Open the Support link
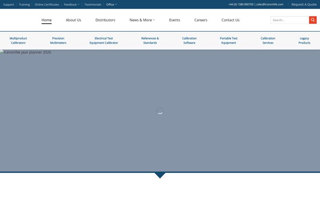The image size is (320, 200). point(8,4)
